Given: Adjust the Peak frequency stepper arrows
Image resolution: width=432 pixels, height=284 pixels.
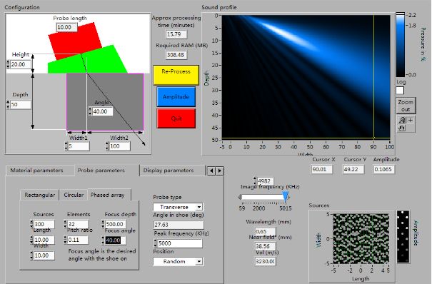Looking at the screenshot, I should tap(155, 243).
